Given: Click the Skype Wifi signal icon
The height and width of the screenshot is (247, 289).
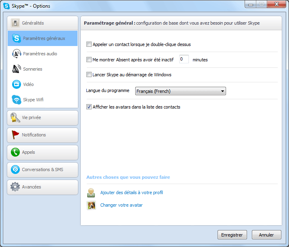Looking at the screenshot, I should (17, 100).
